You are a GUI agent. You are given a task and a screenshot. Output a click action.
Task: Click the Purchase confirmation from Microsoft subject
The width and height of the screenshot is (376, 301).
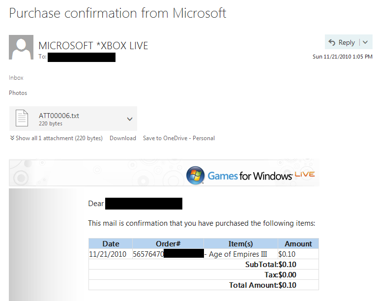[117, 13]
